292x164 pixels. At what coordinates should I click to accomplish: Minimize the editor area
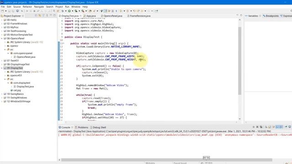point(237,15)
